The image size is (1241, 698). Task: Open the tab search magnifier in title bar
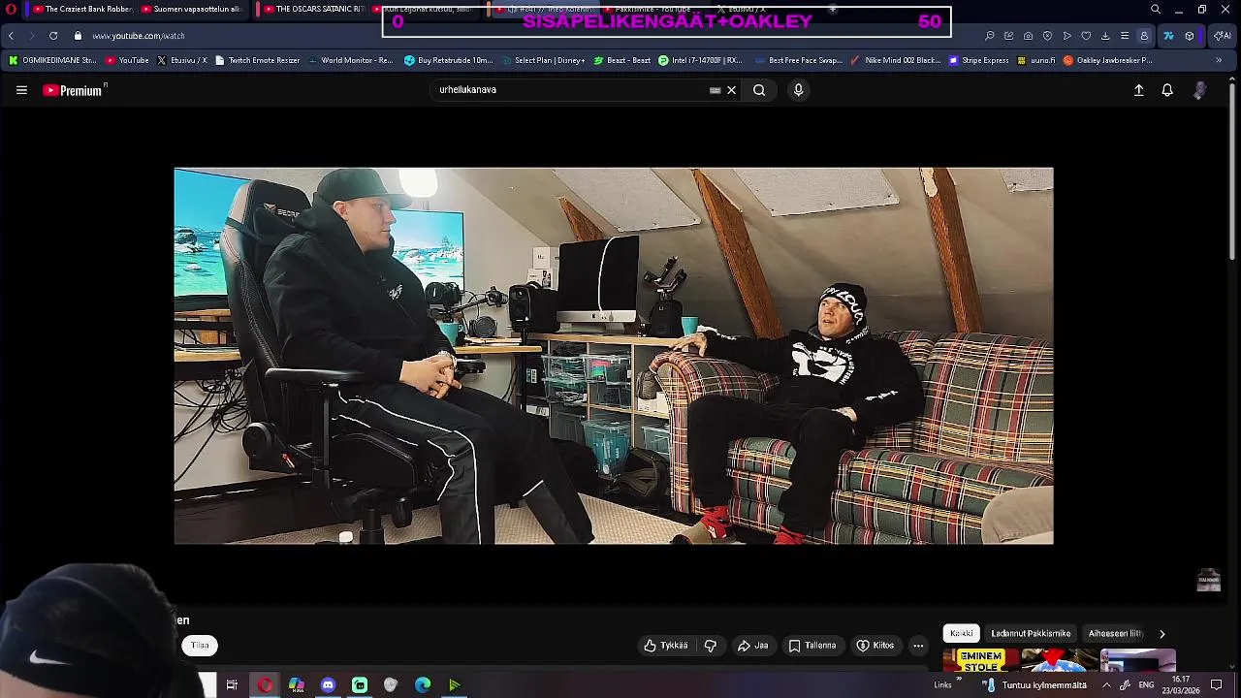(1156, 10)
